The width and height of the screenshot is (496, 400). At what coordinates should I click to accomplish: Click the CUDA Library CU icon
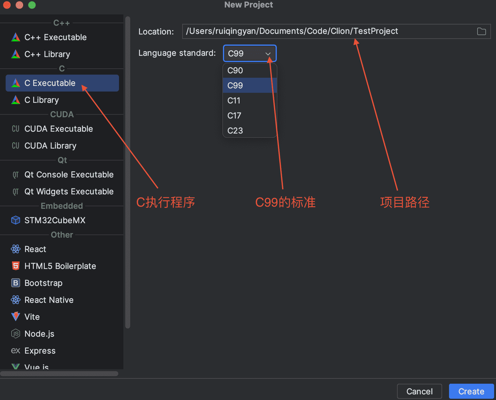click(16, 146)
